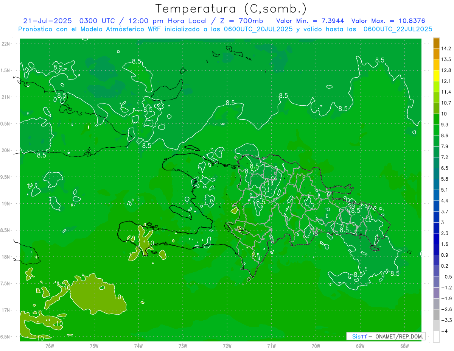The image size is (454, 351).
Task: Click the 13.5 colorbar value
Action: coord(446,59)
